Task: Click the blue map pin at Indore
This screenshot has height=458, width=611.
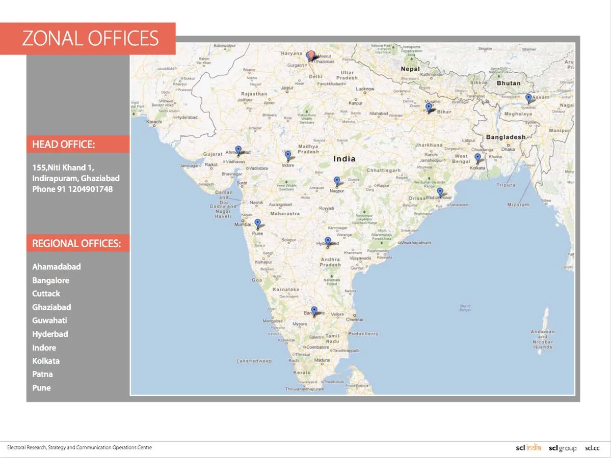Action: (288, 156)
